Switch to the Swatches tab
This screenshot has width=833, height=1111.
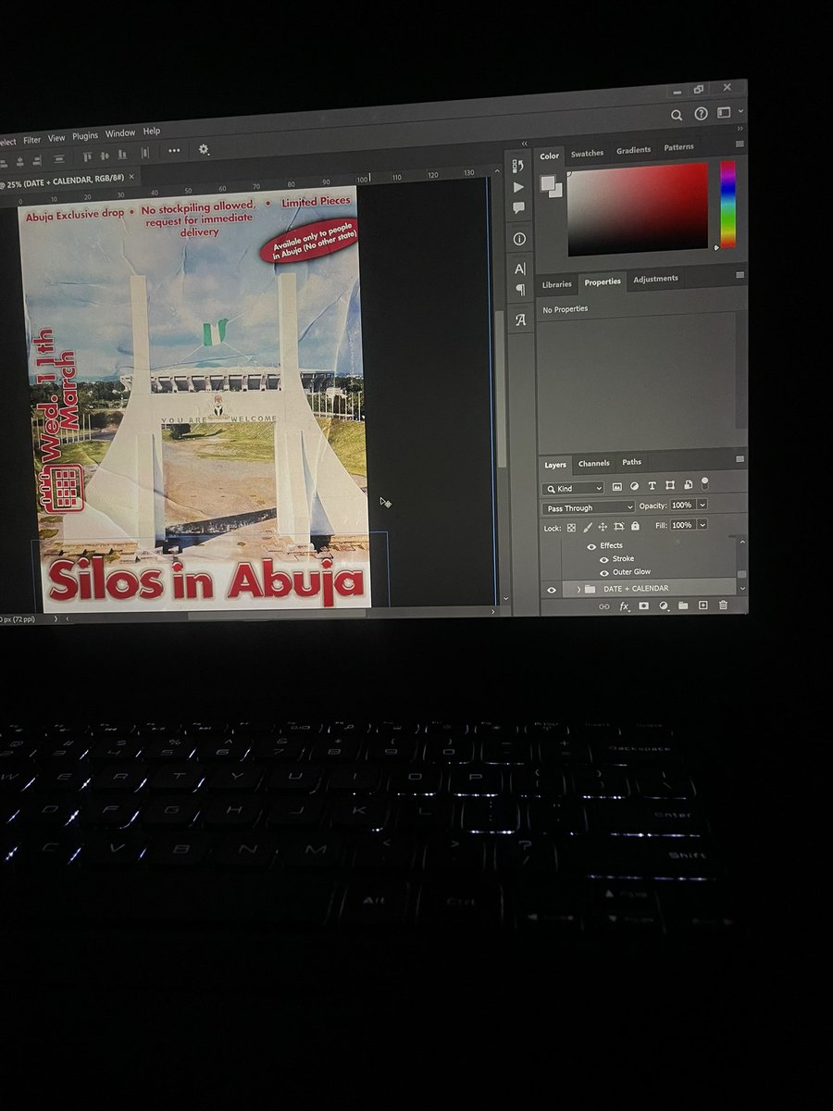(587, 154)
